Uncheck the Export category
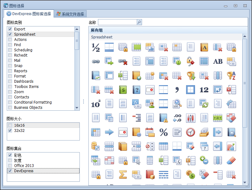The width and height of the screenshot is (252, 190). click(x=10, y=29)
